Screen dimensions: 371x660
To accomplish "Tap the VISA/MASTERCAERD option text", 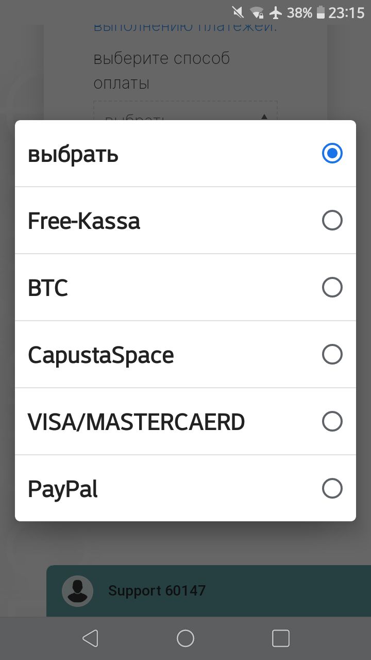I will [x=137, y=422].
